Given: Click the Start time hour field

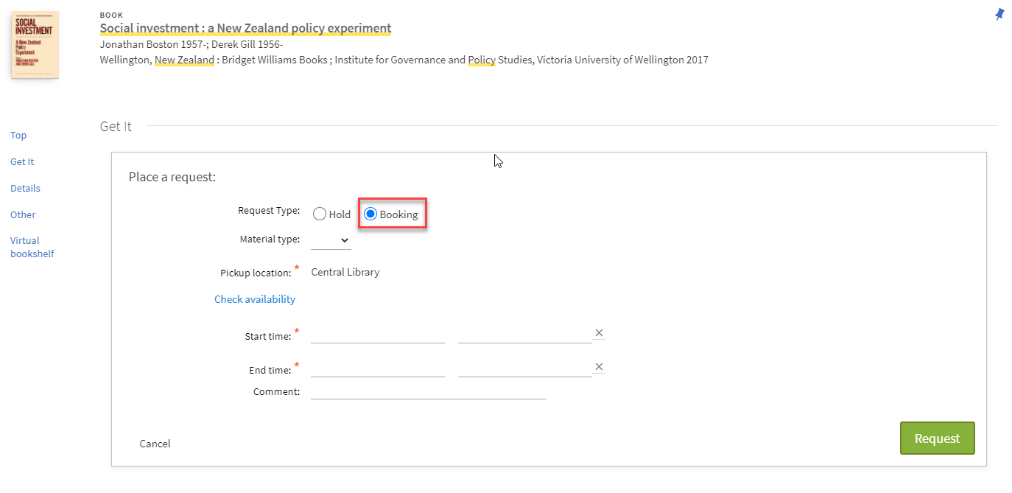Looking at the screenshot, I should (x=524, y=335).
